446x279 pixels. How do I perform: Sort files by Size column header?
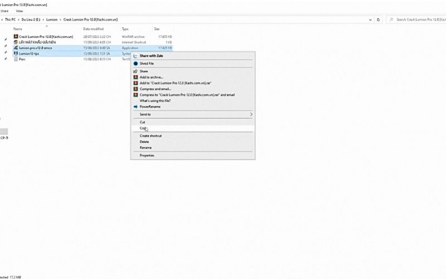click(x=157, y=29)
